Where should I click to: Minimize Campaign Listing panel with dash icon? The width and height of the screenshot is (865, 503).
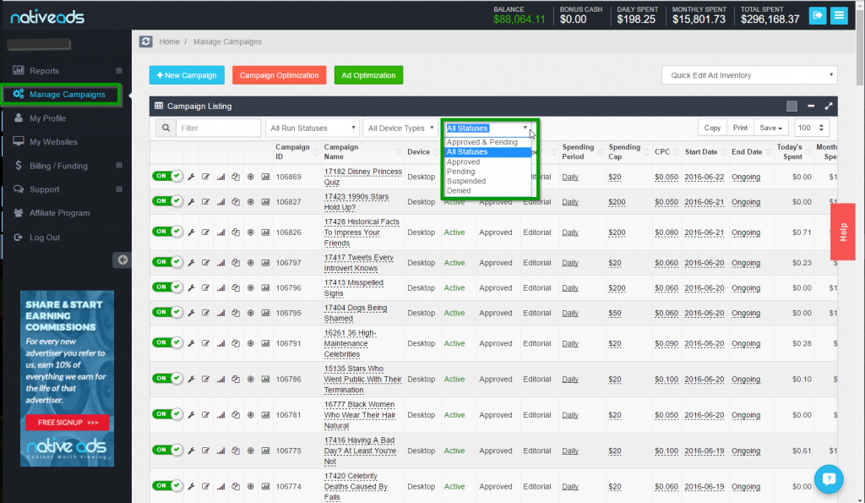pyautogui.click(x=811, y=106)
